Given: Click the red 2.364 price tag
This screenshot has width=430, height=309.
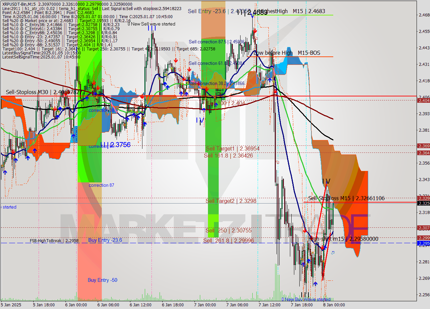Looking at the screenshot, I should (423, 153).
